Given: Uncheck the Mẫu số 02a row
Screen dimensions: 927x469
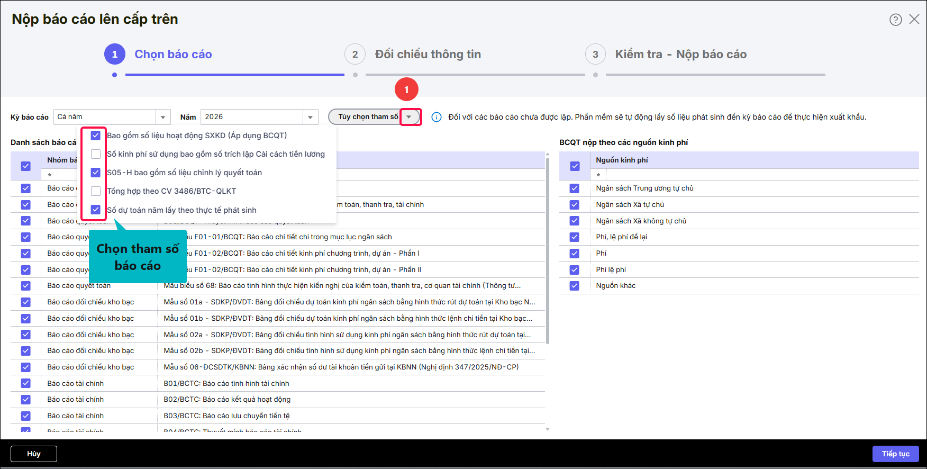Looking at the screenshot, I should tap(26, 335).
